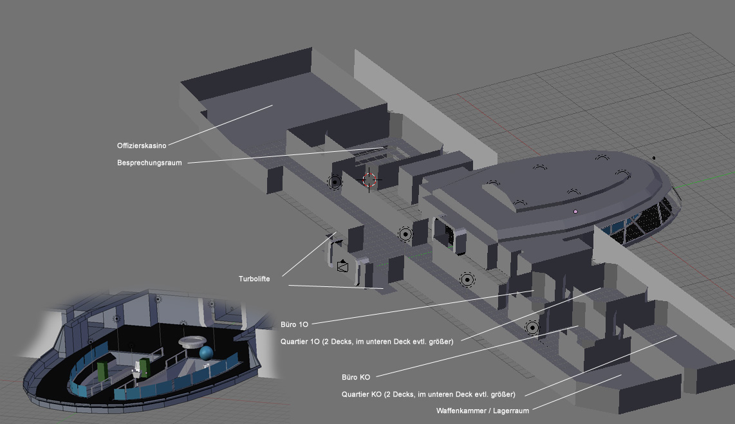Image resolution: width=735 pixels, height=424 pixels.
Task: Click the red-white 3D cursor crosshair
Action: 369,180
